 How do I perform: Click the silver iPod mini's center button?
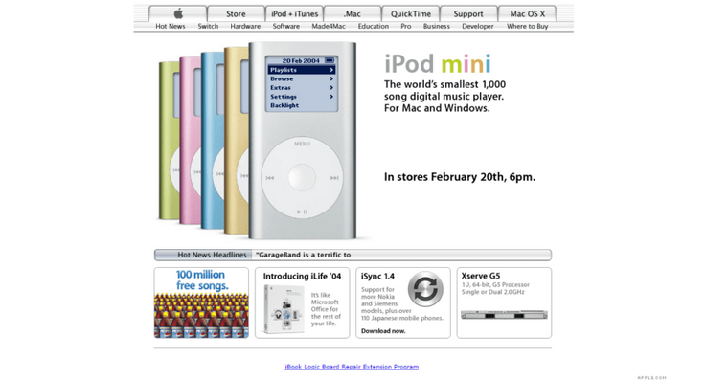click(x=303, y=178)
